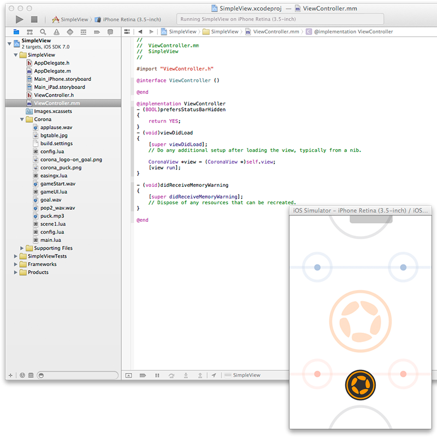Open the Search navigator
The height and width of the screenshot is (437, 437).
[43, 32]
